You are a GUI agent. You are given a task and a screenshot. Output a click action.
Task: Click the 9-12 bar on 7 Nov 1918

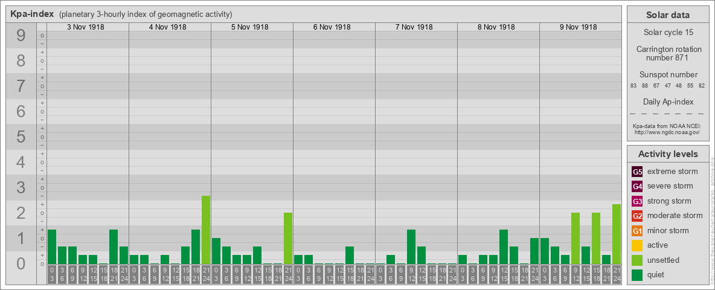pos(411,247)
